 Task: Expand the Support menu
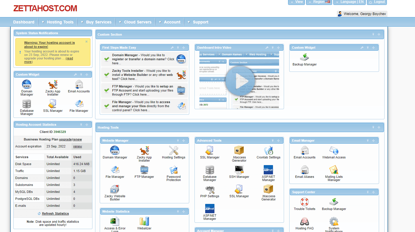pyautogui.click(x=198, y=22)
